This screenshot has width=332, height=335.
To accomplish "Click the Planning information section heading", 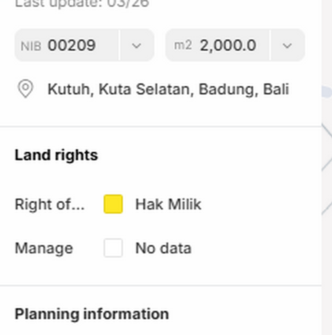I will click(x=92, y=314).
